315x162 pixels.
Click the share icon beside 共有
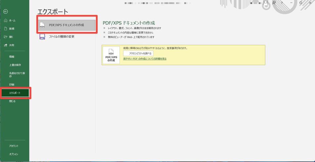(6, 45)
